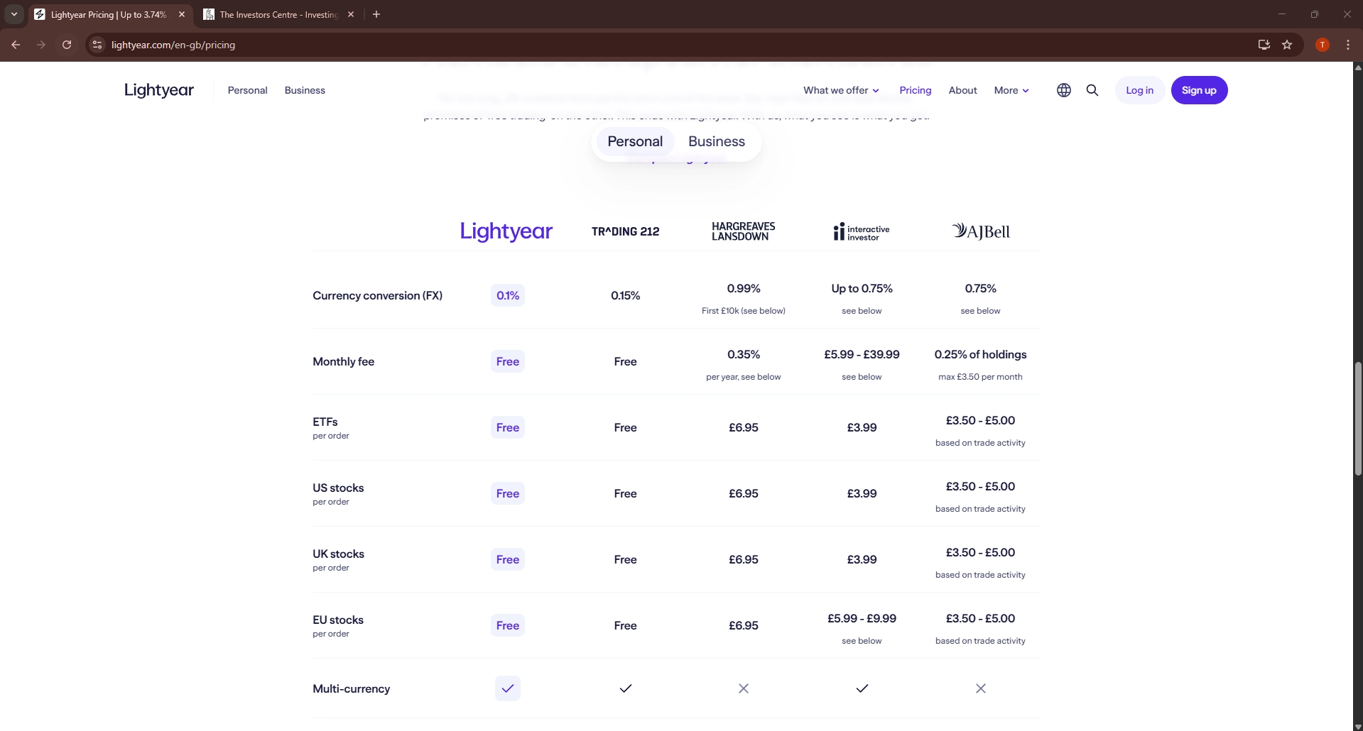
Task: Select Business in the top navigation
Action: click(305, 90)
